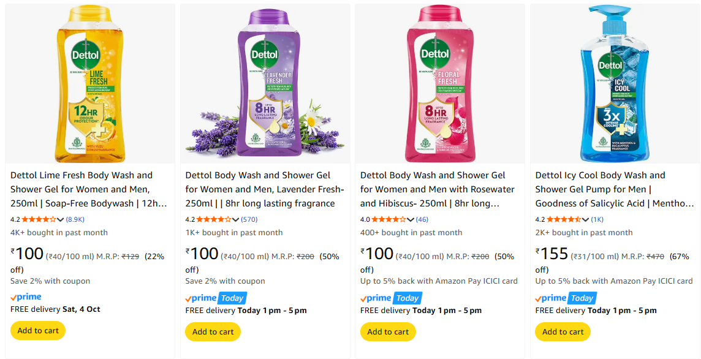The image size is (701, 359).
Task: Click star rating of Lime Fresh body wash
Action: 39,219
